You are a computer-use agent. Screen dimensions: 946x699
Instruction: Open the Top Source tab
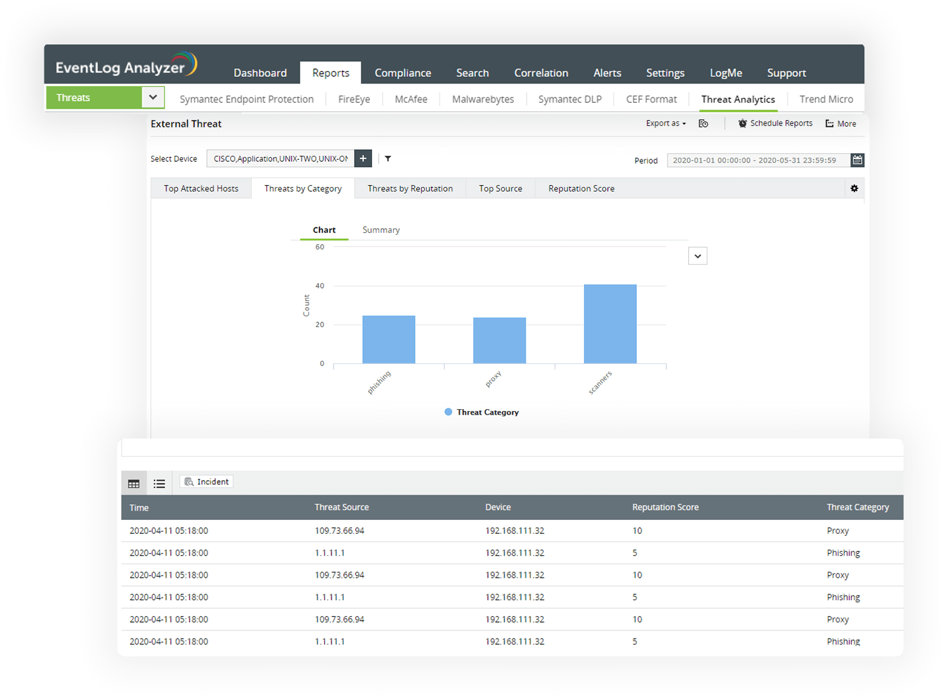(501, 188)
